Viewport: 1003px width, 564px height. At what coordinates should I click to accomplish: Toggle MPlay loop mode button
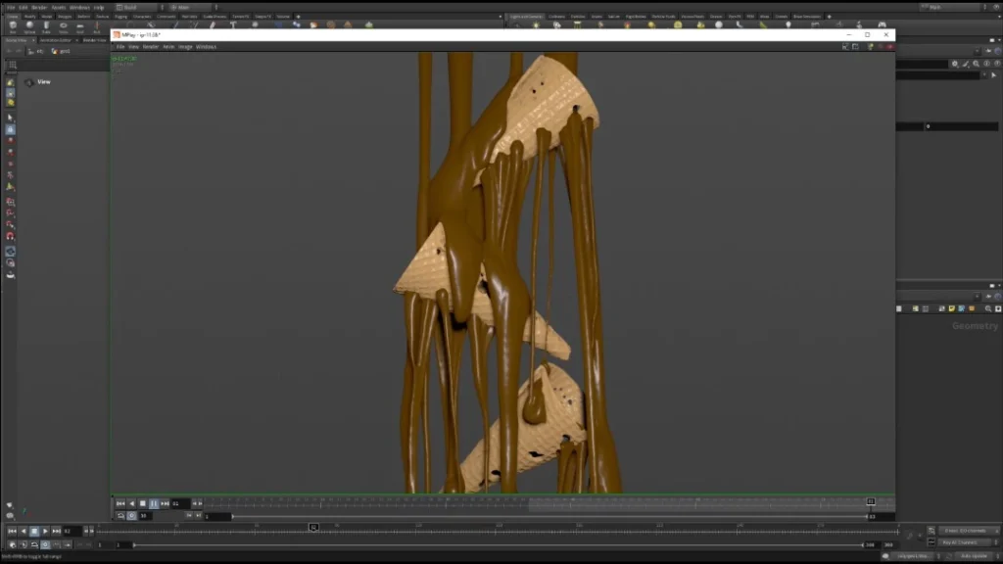pyautogui.click(x=120, y=516)
